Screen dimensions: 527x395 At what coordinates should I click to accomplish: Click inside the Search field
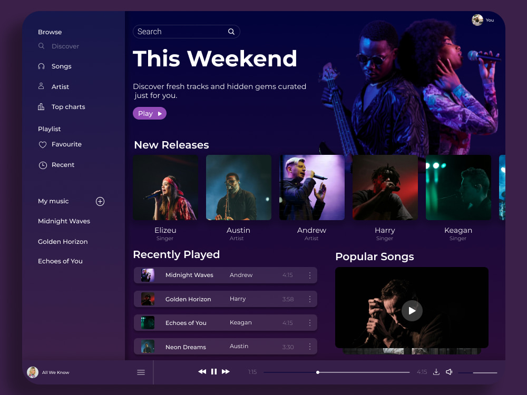(186, 32)
